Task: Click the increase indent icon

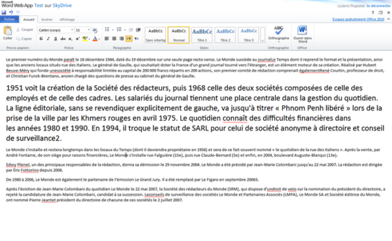Action: (x=138, y=30)
